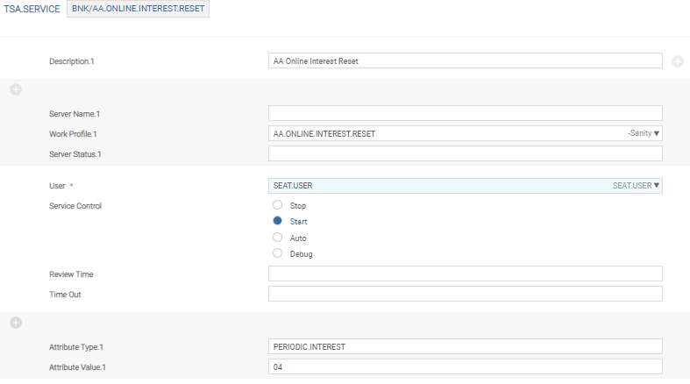Open the Work Profile.1 dropdown arrow
Image resolution: width=690 pixels, height=384 pixels.
click(657, 133)
